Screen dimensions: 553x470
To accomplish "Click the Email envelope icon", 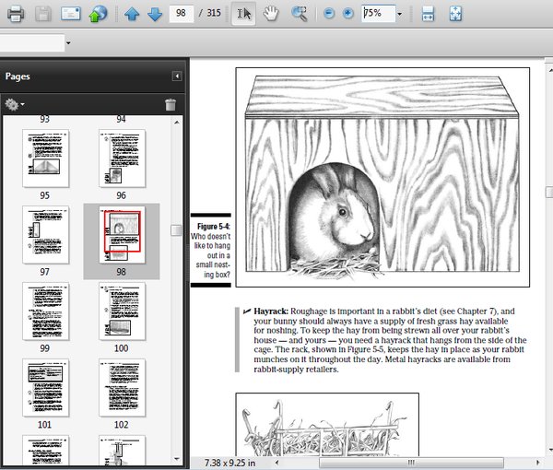I will pyautogui.click(x=71, y=14).
